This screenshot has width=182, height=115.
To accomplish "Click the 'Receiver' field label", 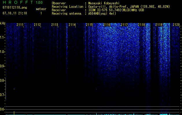I will [59, 10].
